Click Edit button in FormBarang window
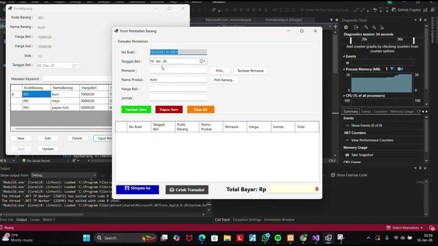Image resolution: width=438 pixels, height=246 pixels. pos(48,138)
